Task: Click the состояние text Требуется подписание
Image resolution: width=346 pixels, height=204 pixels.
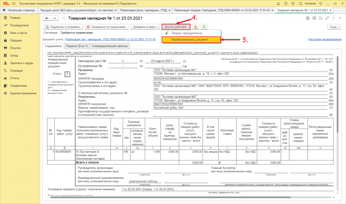Action: point(77,33)
